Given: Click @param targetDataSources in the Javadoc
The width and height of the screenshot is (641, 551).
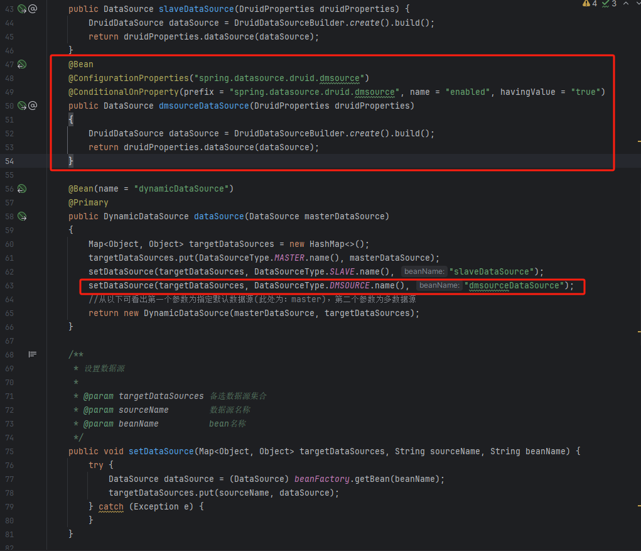Looking at the screenshot, I should coord(144,396).
